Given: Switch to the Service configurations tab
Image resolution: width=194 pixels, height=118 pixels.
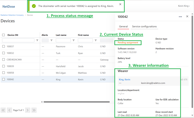Looking at the screenshot, I should point(144,27).
